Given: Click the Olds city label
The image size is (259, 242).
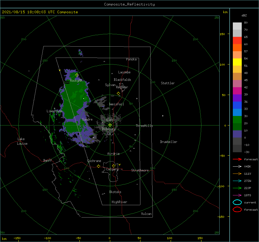Looking at the screenshot, I should (x=110, y=120).
